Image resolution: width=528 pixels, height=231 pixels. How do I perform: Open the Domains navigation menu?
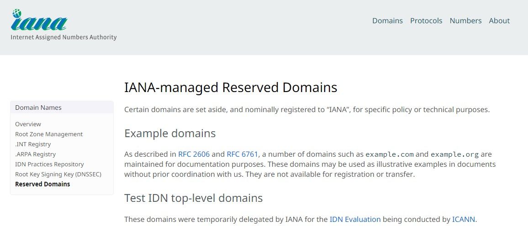click(387, 21)
